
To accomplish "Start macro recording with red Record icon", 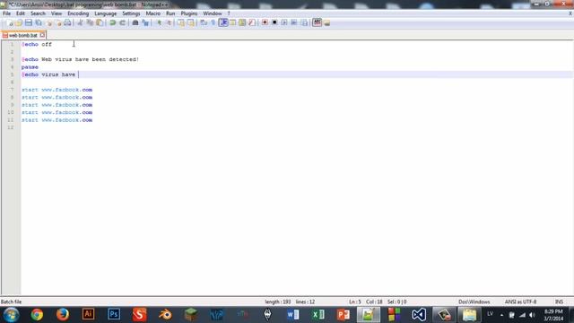I will click(265, 22).
